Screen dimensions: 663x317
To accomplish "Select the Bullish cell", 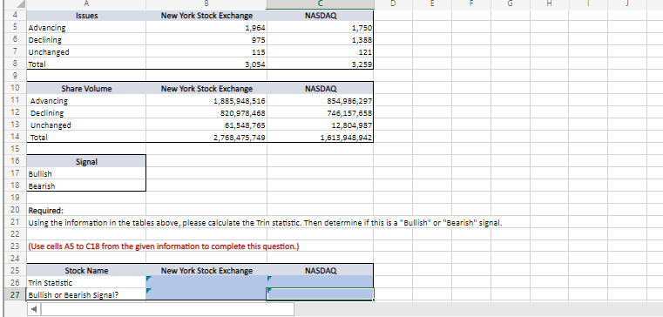I will (86, 174).
